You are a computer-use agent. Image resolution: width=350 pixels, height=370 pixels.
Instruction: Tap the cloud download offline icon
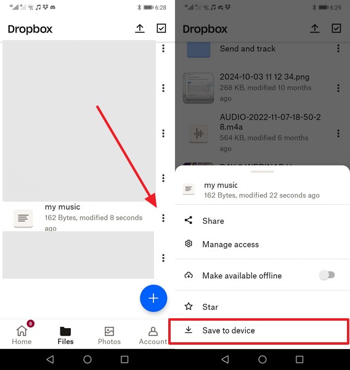click(x=189, y=275)
